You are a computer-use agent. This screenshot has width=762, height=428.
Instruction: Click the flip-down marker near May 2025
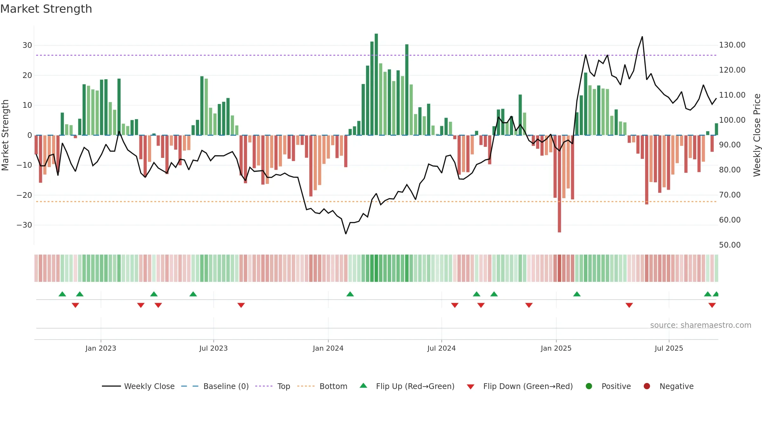click(x=629, y=305)
